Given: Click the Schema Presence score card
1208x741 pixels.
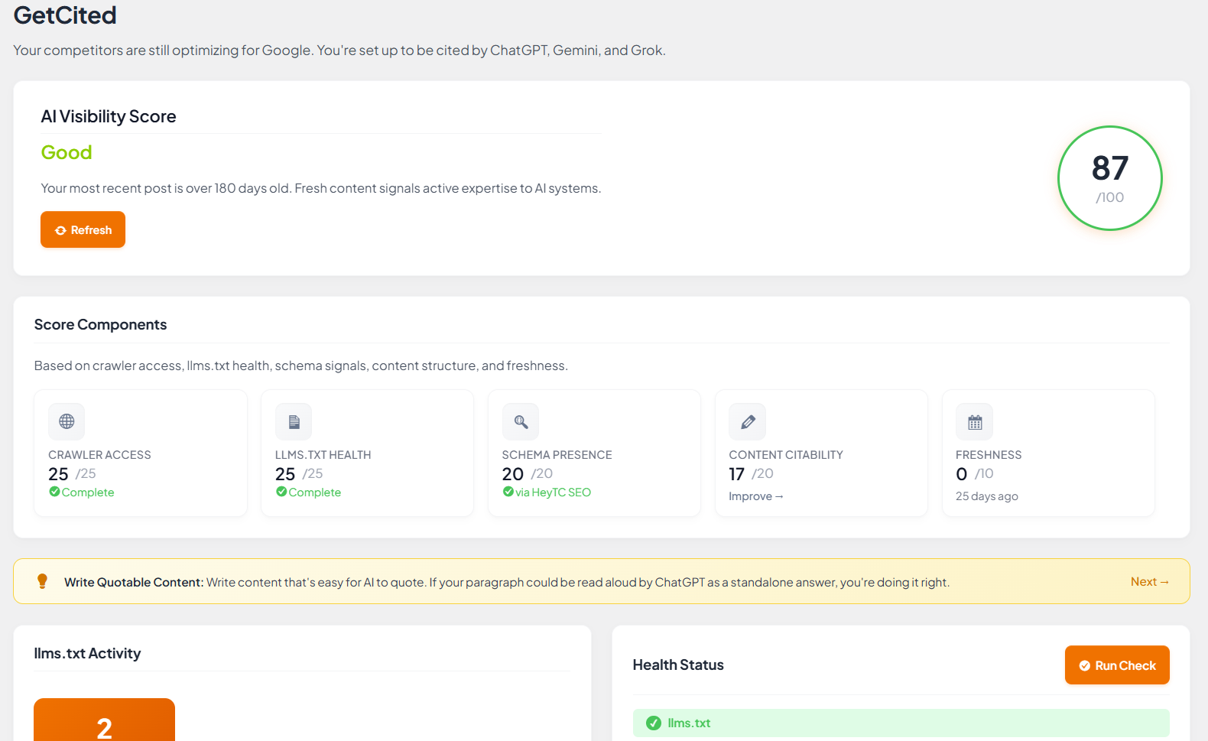Looking at the screenshot, I should 594,453.
